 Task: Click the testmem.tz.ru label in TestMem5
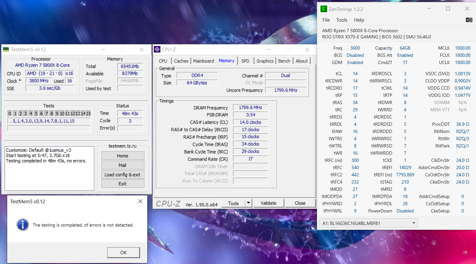(122, 146)
